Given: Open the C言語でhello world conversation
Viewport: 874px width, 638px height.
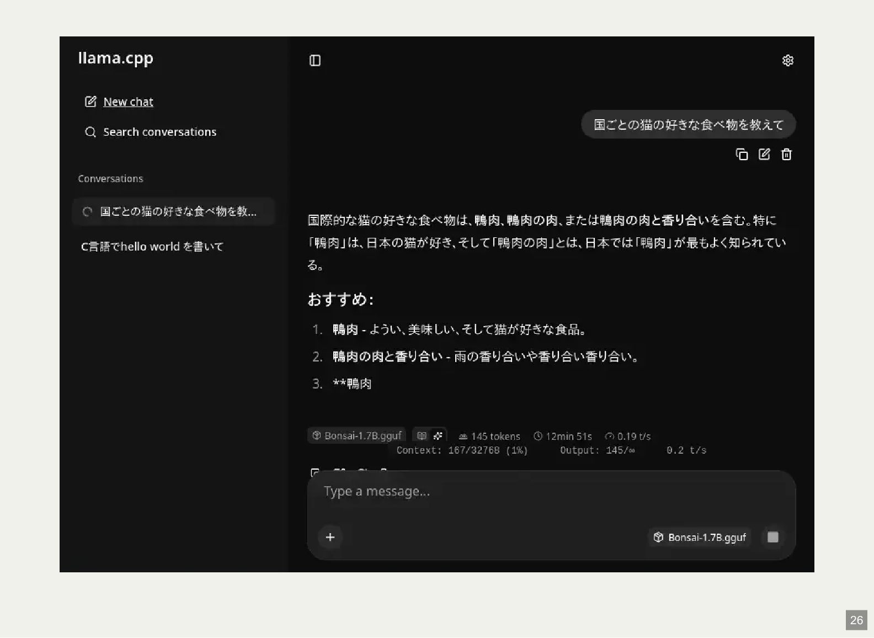Looking at the screenshot, I should click(x=152, y=247).
